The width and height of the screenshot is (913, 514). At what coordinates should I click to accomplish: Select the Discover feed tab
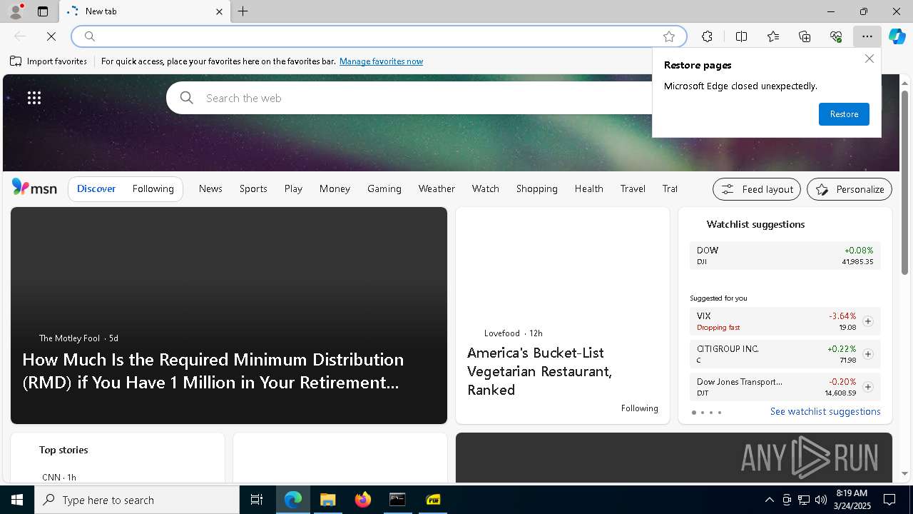(x=96, y=188)
